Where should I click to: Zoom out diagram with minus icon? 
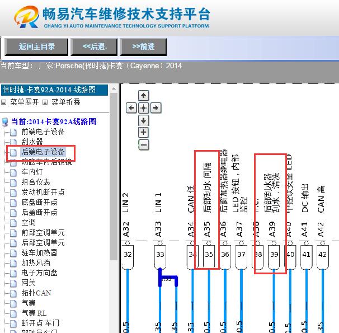[144, 144]
